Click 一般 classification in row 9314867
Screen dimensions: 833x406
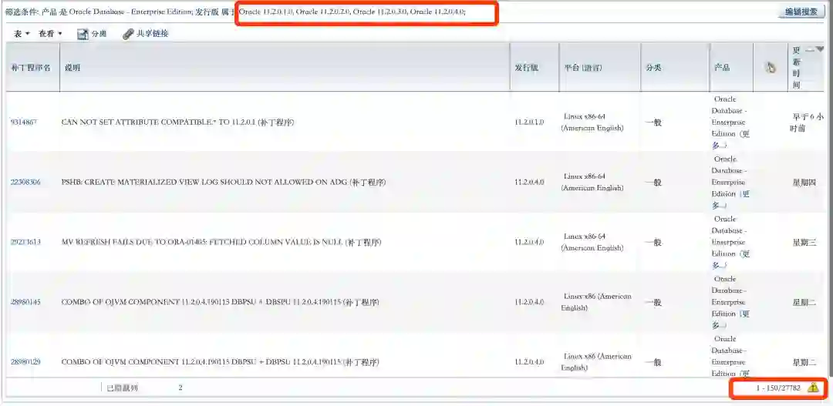(653, 122)
